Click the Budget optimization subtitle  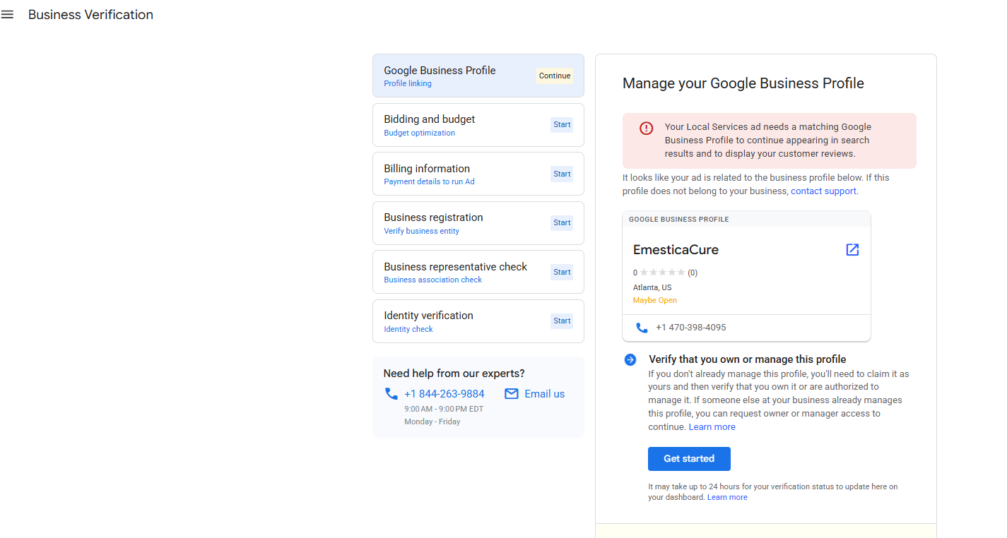420,133
